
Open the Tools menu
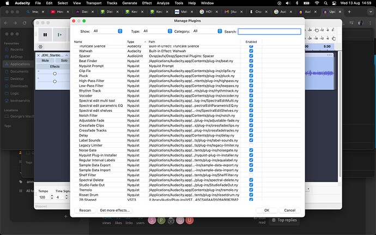(x=179, y=3)
